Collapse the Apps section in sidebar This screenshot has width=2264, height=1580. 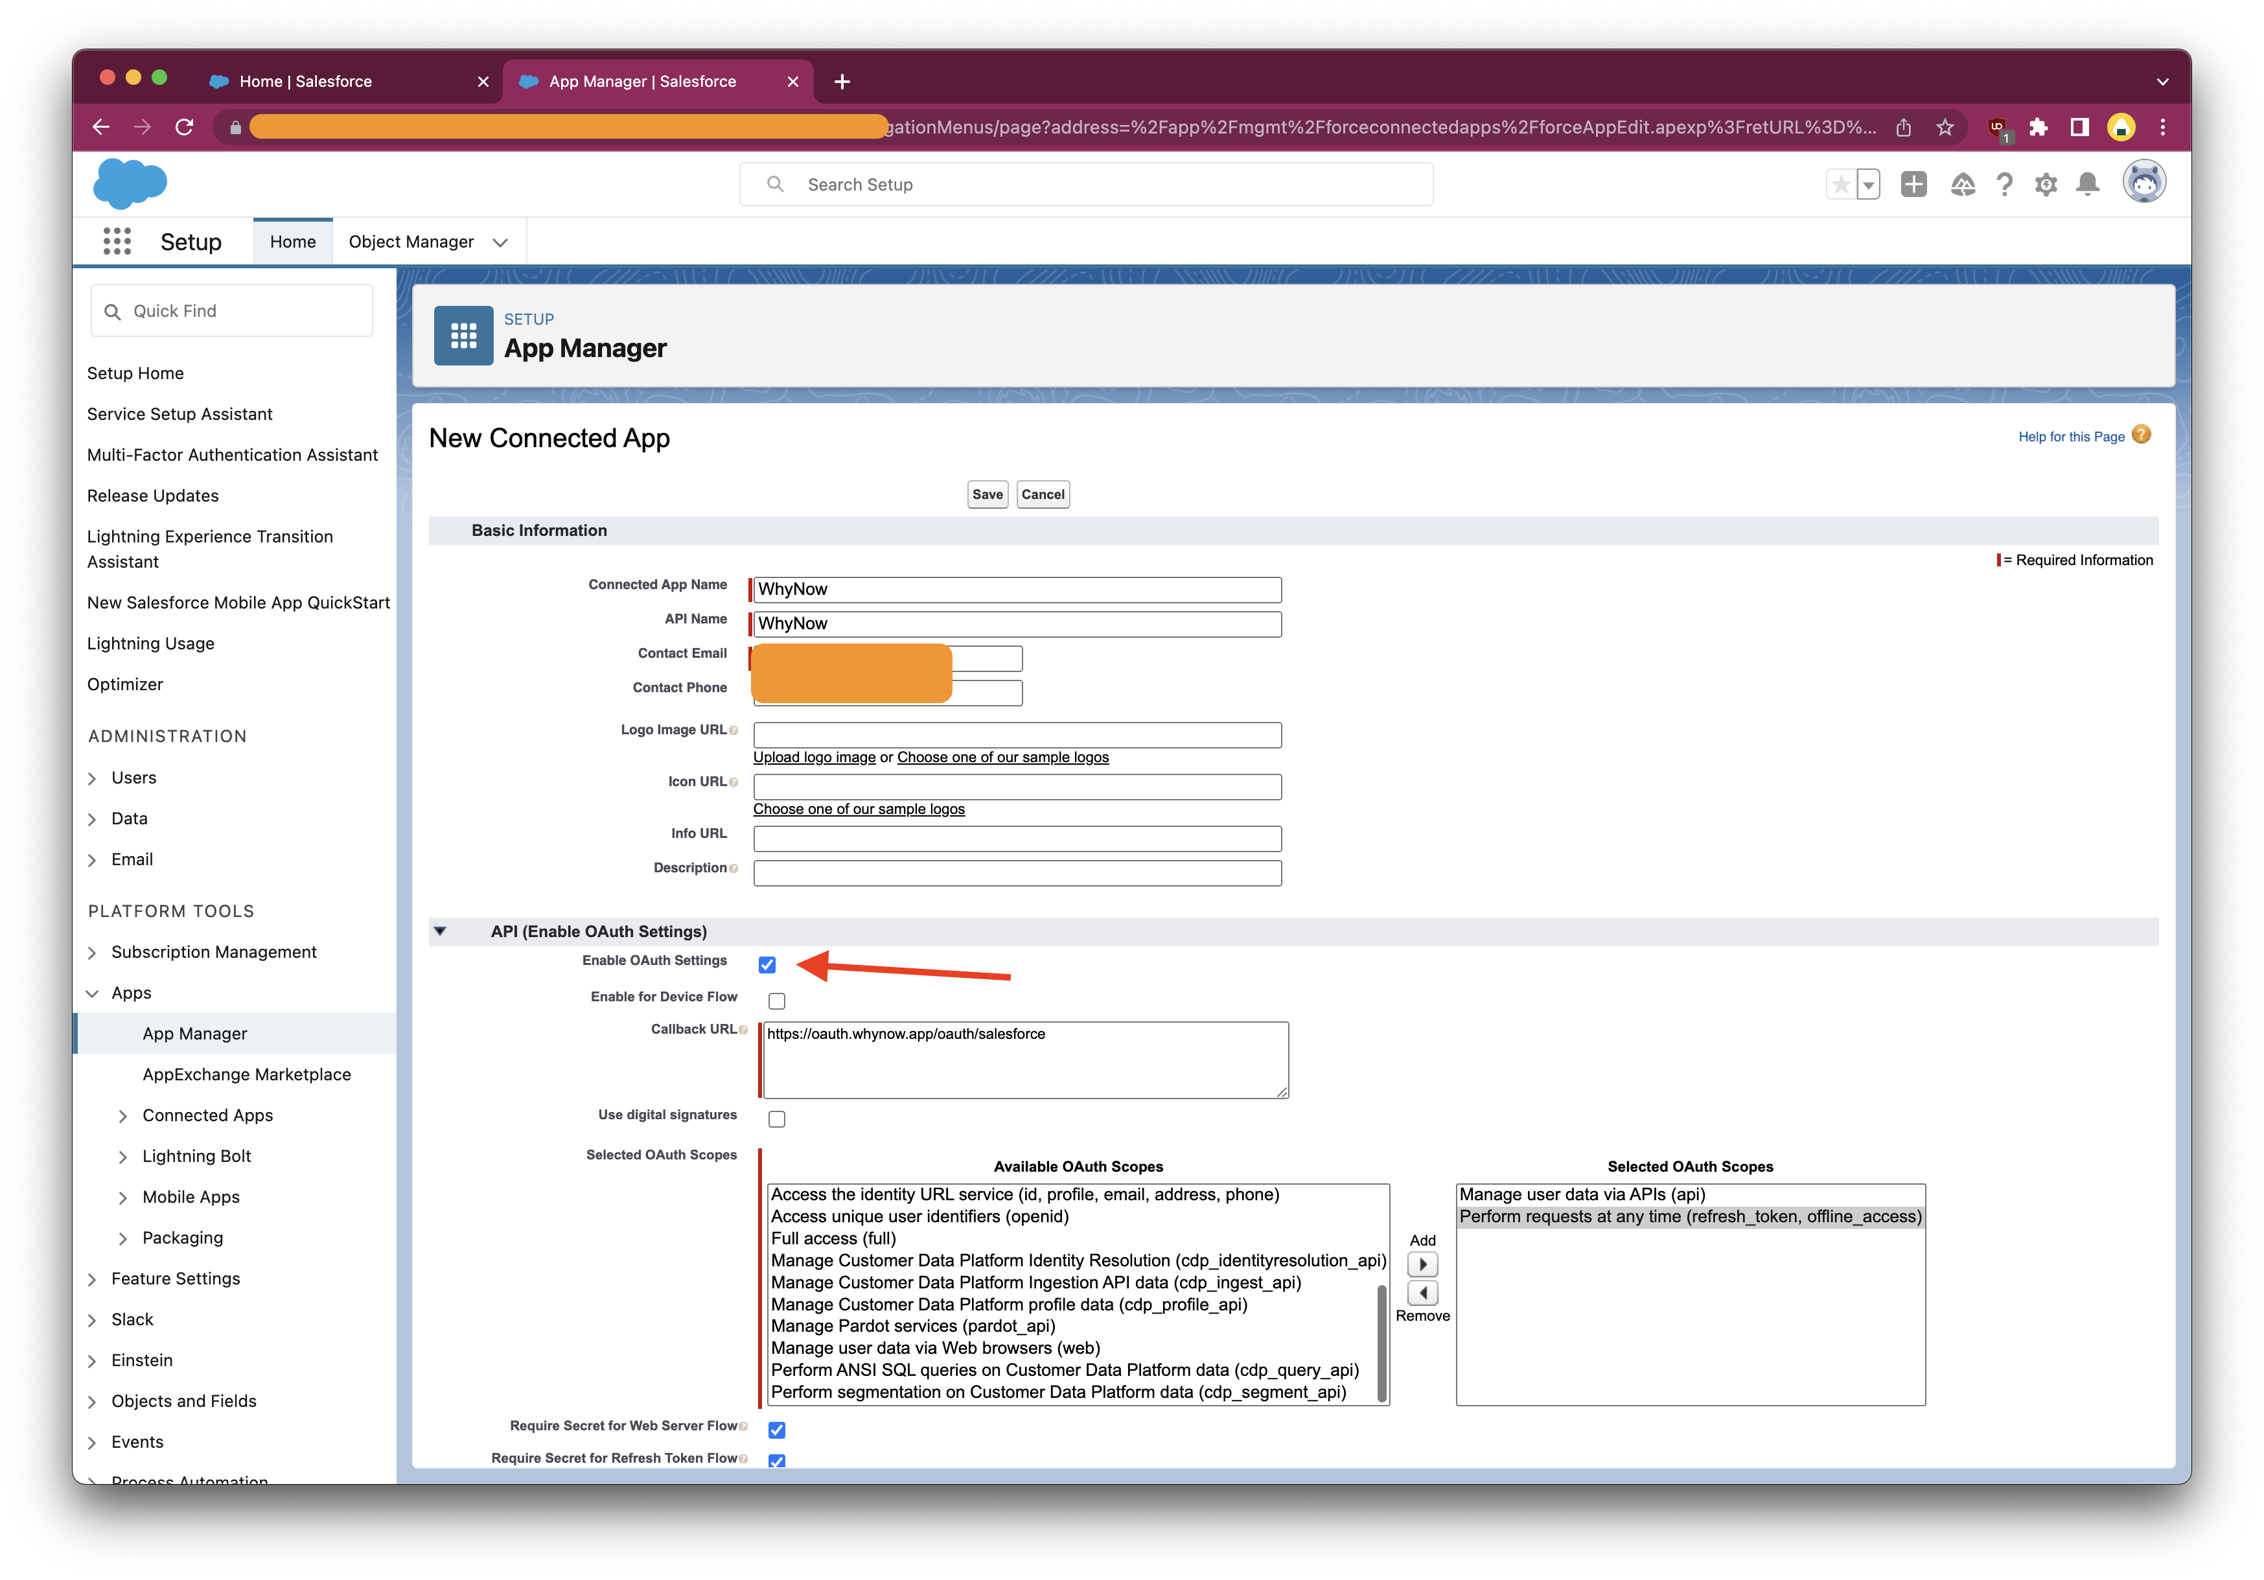[92, 993]
